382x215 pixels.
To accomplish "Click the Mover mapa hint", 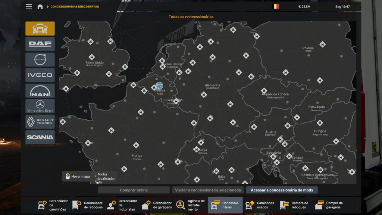I will tap(78, 177).
